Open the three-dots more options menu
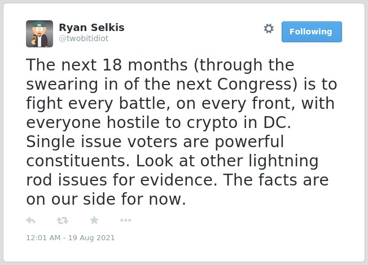Image resolution: width=368 pixels, height=265 pixels. tap(125, 220)
